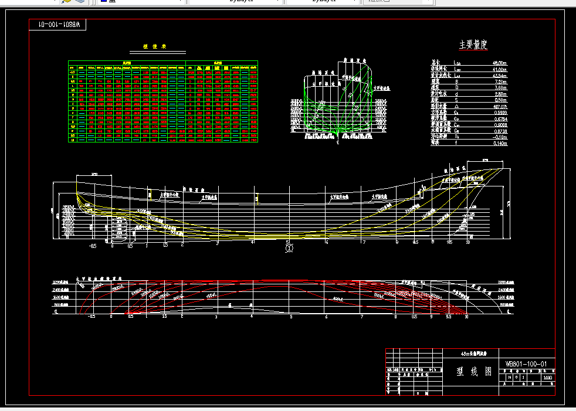Click the 0.50m frame spacing value

coord(500,100)
